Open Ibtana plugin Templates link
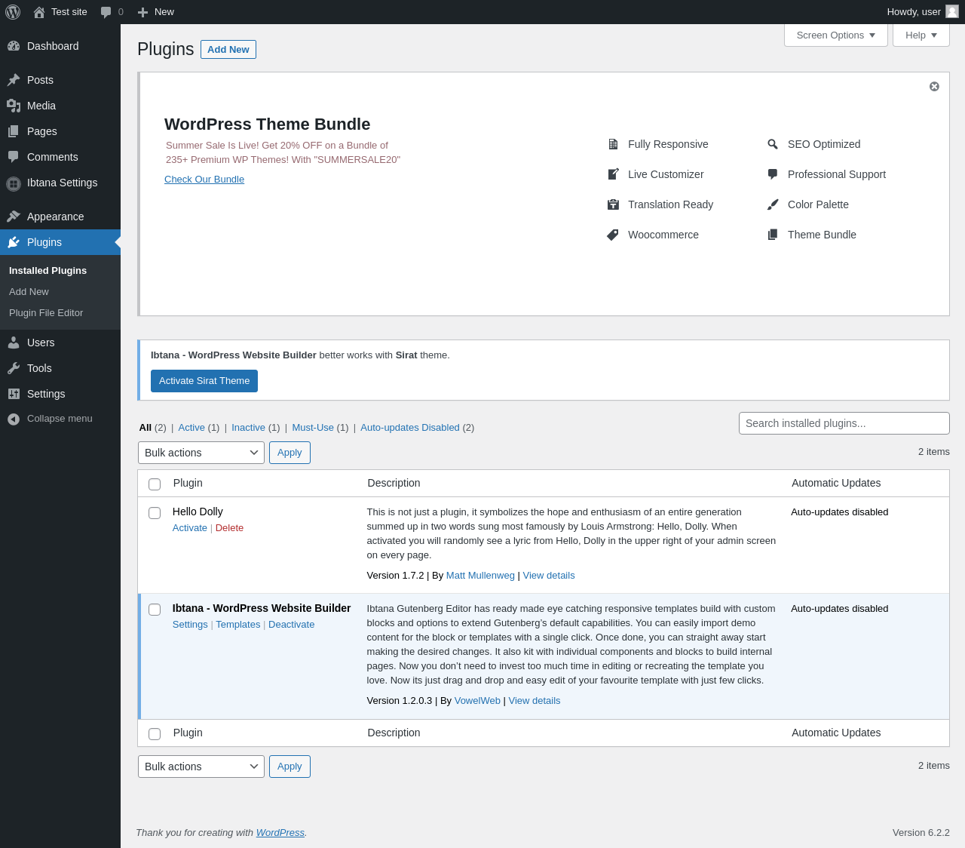Screen dimensions: 965x848 tap(238, 625)
